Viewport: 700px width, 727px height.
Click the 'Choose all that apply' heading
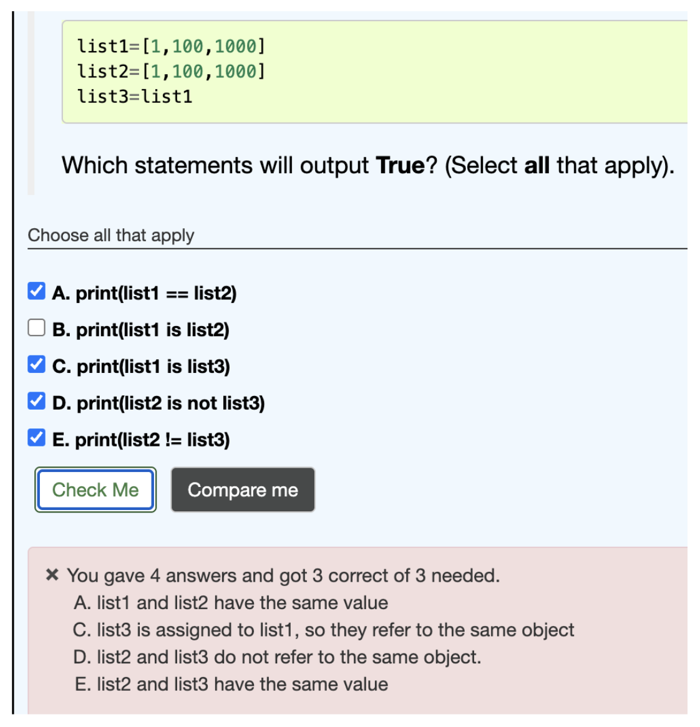tap(111, 236)
